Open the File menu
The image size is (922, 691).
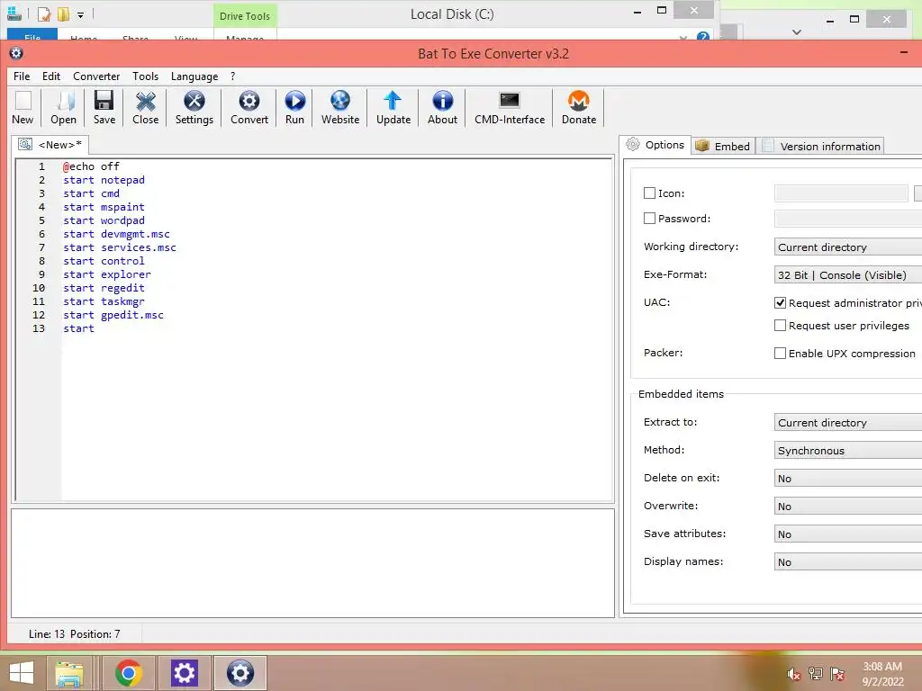tap(22, 76)
